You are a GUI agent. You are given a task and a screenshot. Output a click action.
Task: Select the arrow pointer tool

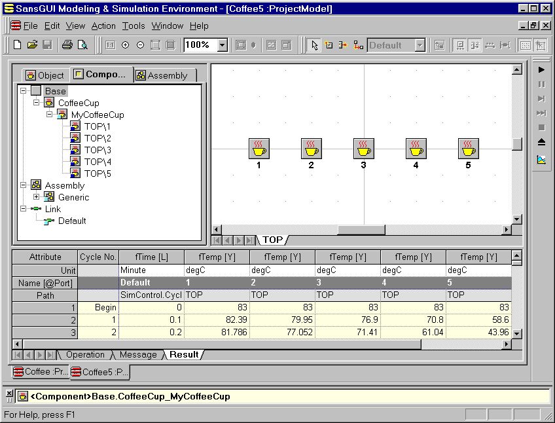coord(315,45)
